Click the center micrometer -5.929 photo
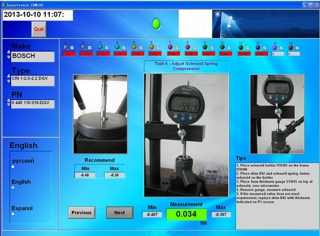Image resolution: width=320 pixels, height=236 pixels. pos(186,135)
